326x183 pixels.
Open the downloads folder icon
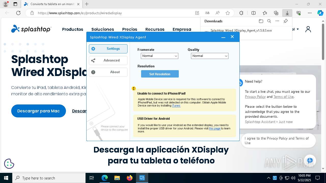[x=261, y=21]
